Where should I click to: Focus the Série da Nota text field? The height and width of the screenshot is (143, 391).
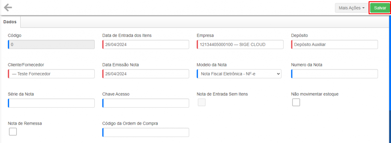coord(51,103)
